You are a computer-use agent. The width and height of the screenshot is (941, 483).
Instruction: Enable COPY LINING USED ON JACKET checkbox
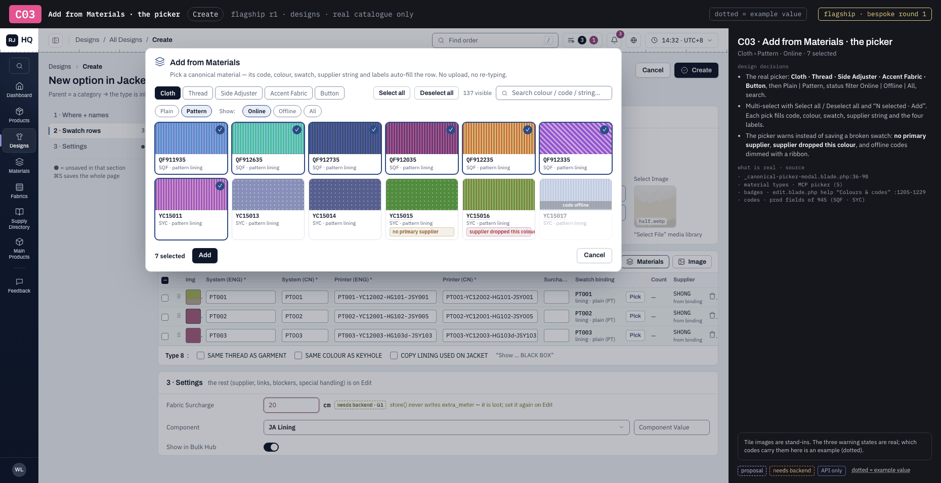394,356
